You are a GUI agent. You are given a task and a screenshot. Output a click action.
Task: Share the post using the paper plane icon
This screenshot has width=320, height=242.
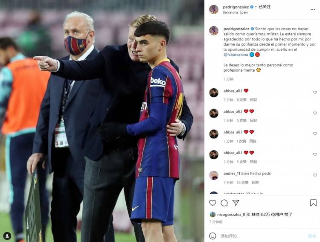236,203
